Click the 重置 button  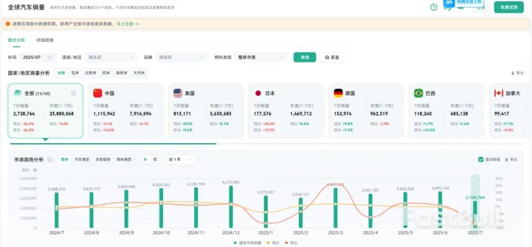click(x=332, y=57)
